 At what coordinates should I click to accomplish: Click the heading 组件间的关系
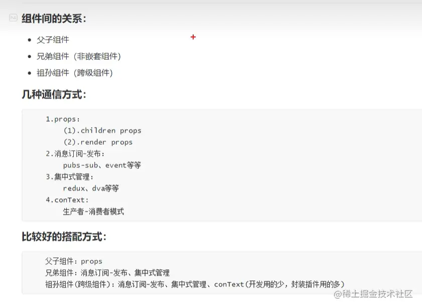tap(54, 19)
